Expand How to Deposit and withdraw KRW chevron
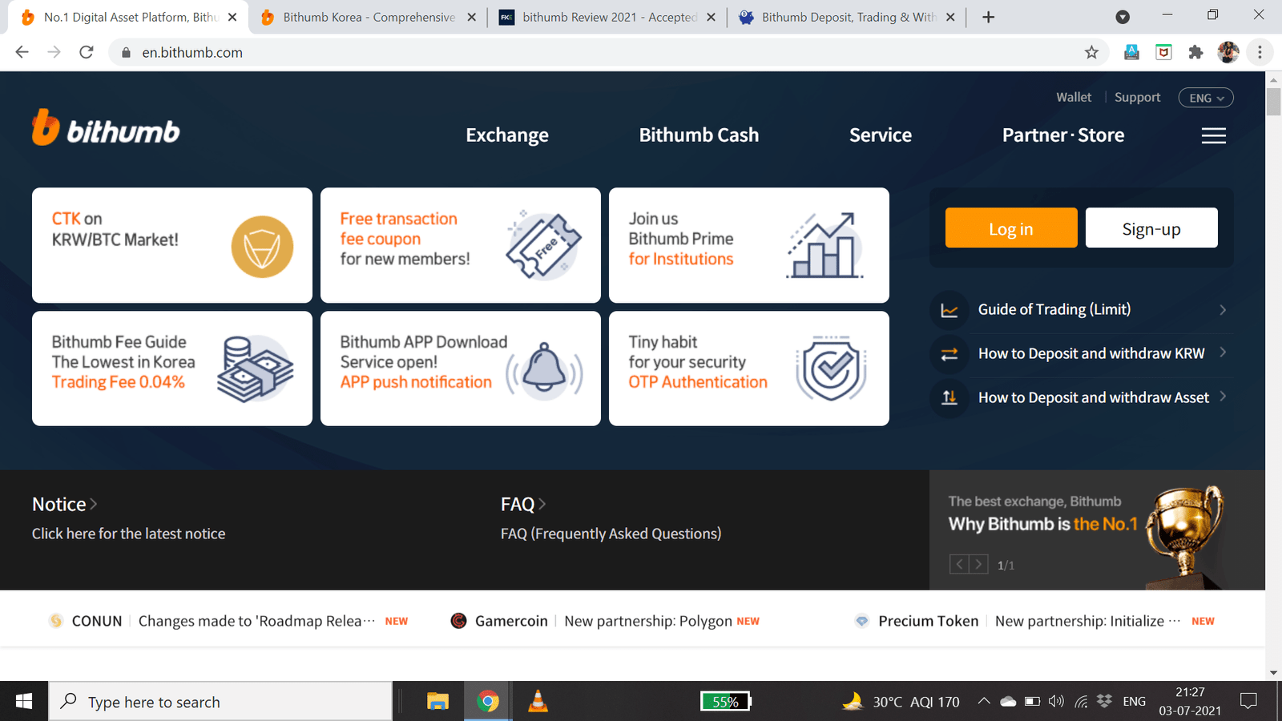The image size is (1282, 721). click(1223, 352)
